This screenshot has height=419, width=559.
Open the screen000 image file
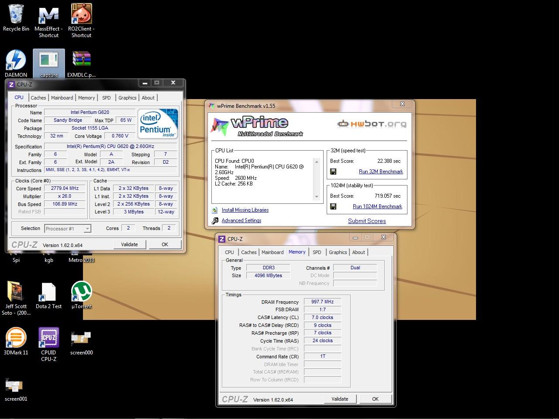click(81, 342)
